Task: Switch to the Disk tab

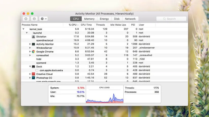Action: point(117,19)
